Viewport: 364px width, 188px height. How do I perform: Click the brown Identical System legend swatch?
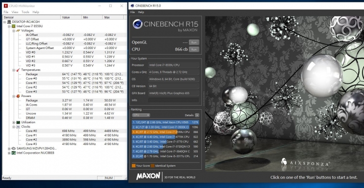pyautogui.click(x=152, y=166)
